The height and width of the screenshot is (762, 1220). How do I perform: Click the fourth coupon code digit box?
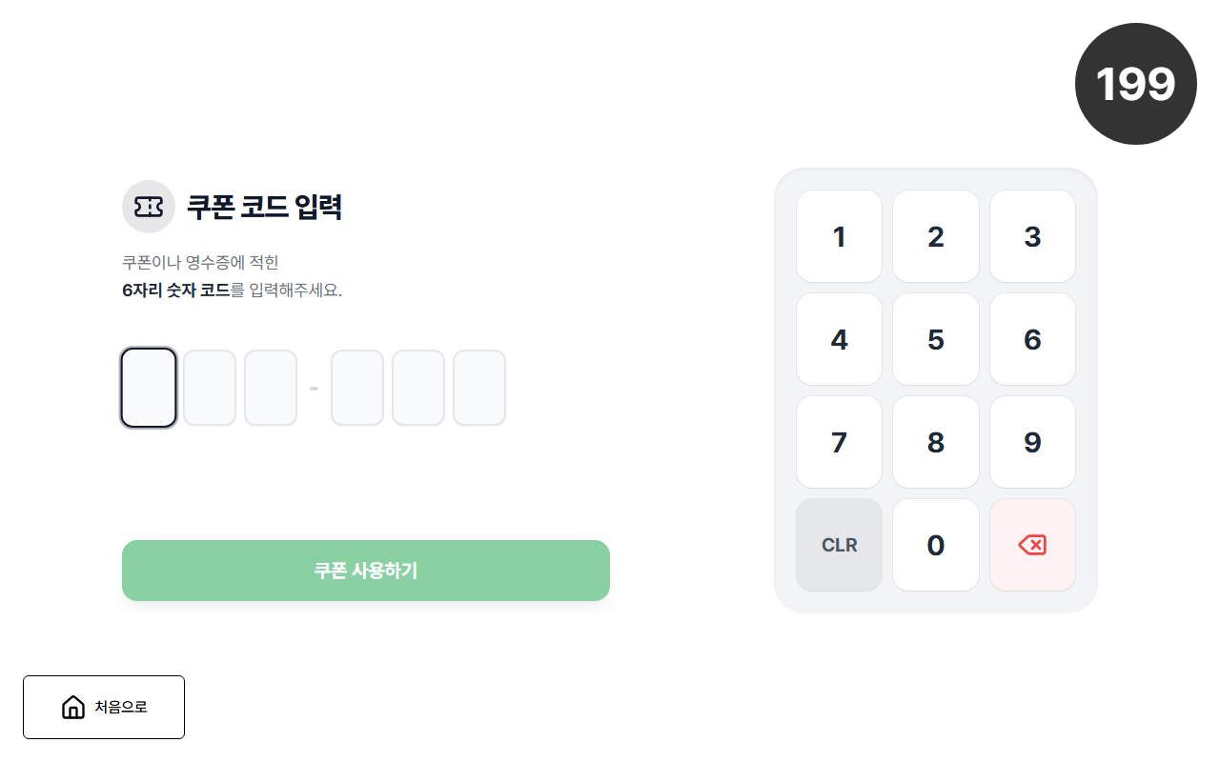[x=357, y=388]
